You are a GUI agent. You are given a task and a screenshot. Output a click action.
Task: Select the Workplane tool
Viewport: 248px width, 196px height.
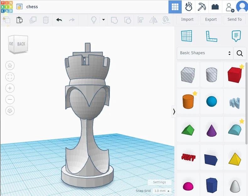187,36
